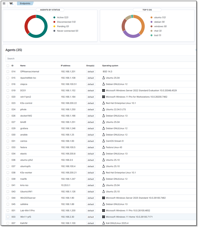The image size is (199, 228).
Task: Tick the K3s-control row checkbox
Action: (8, 103)
